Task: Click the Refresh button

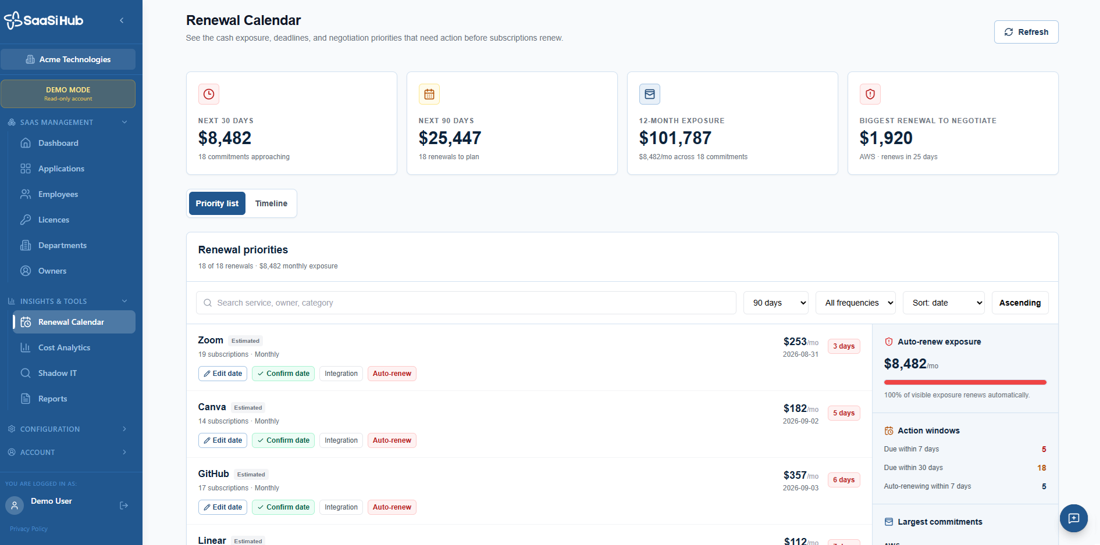Action: click(1026, 32)
